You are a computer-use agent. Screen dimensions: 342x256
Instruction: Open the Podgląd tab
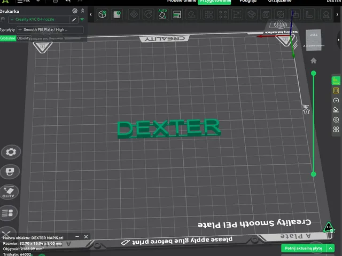[248, 1]
